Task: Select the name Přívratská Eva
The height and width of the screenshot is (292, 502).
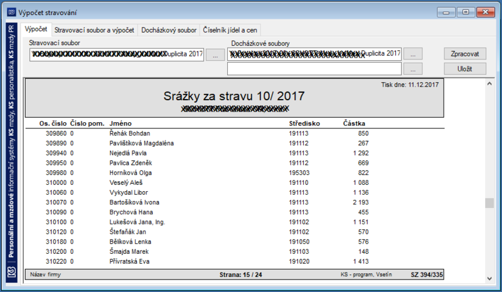Action: [x=129, y=262]
